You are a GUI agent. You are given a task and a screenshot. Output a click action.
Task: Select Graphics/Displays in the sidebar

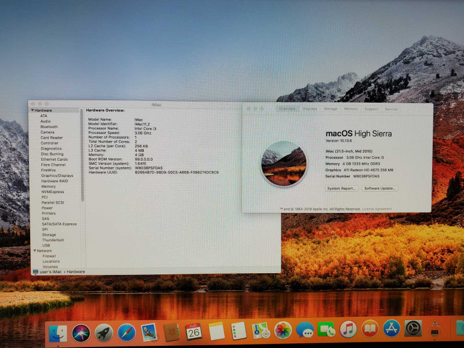[57, 176]
